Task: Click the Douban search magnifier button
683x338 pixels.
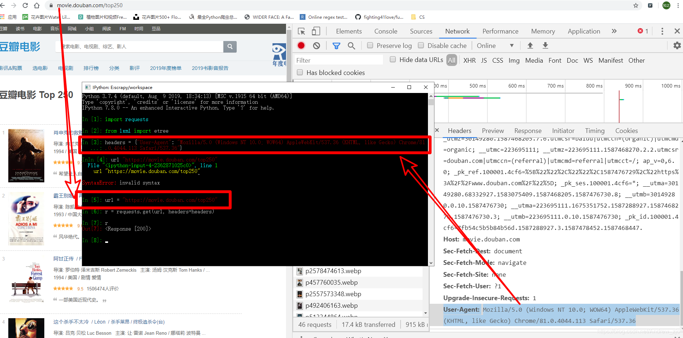Action: pos(230,46)
